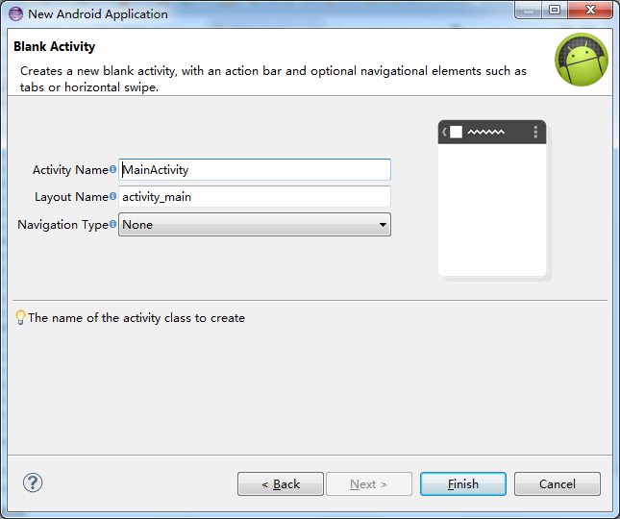The image size is (620, 519).
Task: Click the lightbulb tip icon
Action: [x=20, y=317]
